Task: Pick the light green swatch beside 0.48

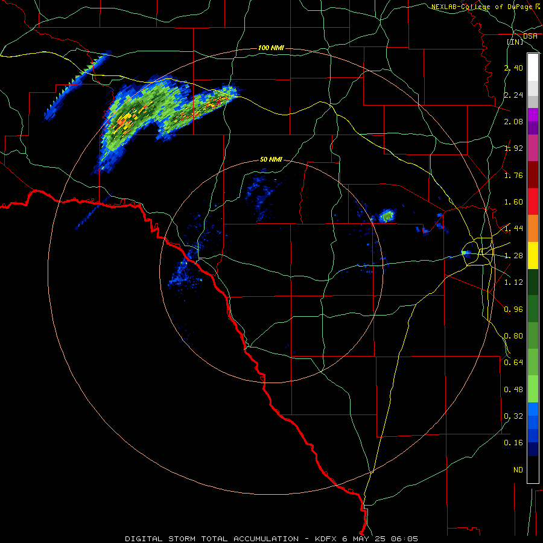Action: (533, 389)
